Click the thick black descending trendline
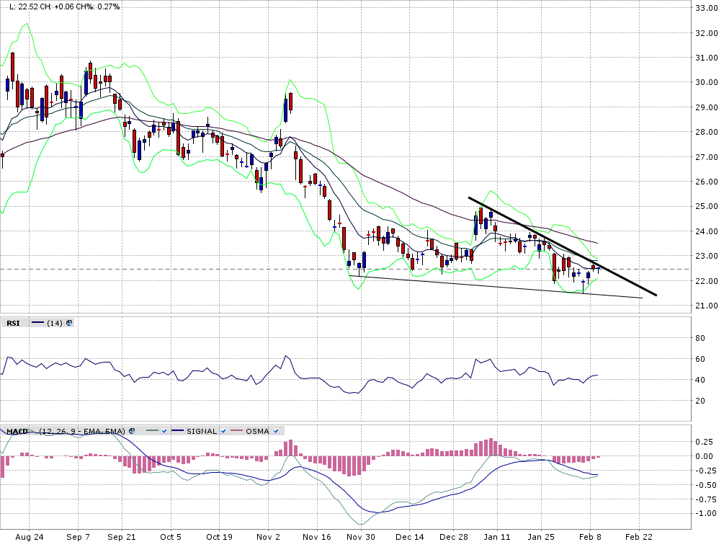 562,245
